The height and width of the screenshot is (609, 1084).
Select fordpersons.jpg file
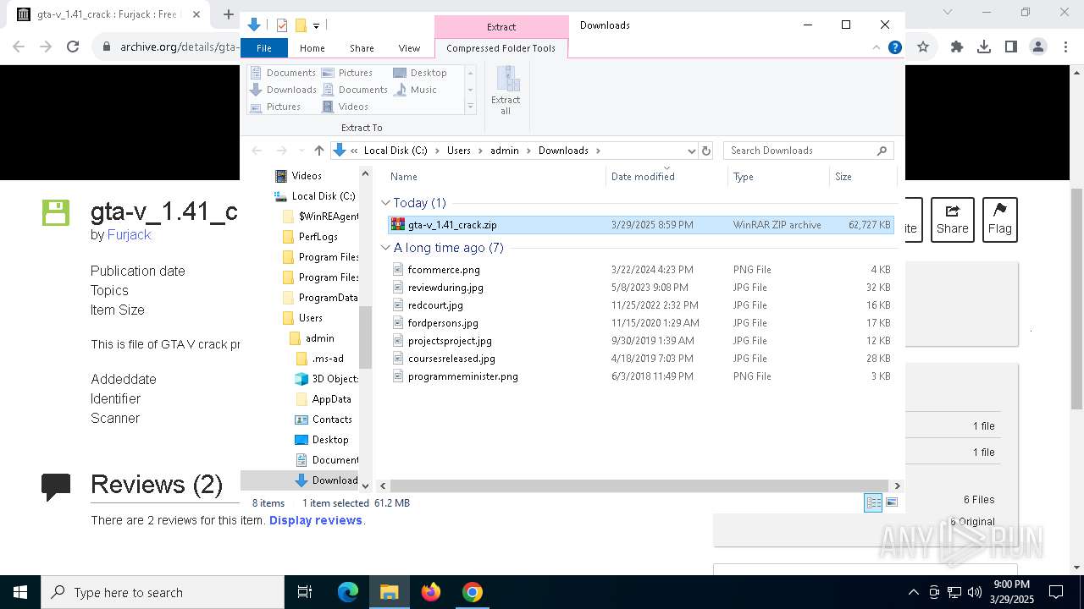[x=640, y=323]
